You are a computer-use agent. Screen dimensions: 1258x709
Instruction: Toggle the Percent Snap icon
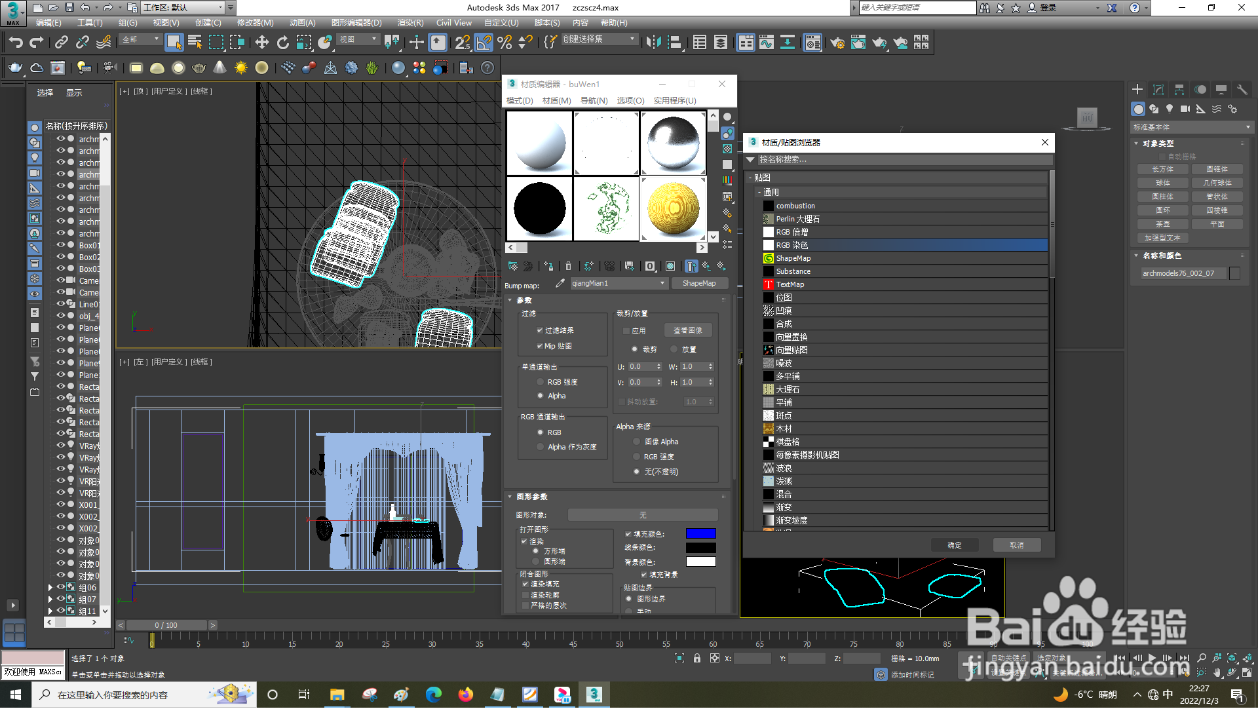(505, 43)
